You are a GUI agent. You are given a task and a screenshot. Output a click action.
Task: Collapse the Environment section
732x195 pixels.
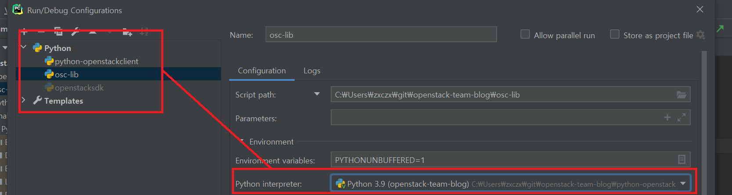(x=242, y=141)
